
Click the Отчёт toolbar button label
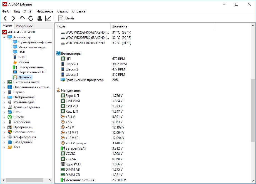(70, 18)
